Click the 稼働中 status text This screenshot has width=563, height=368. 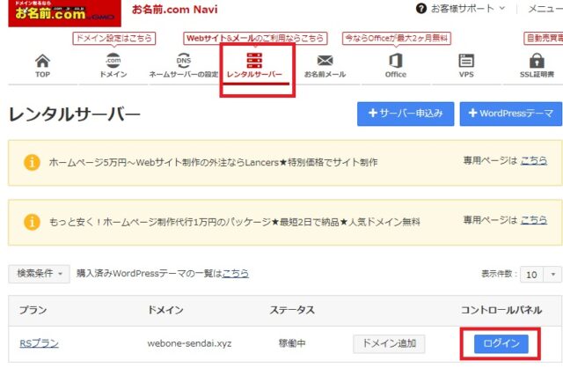point(292,343)
